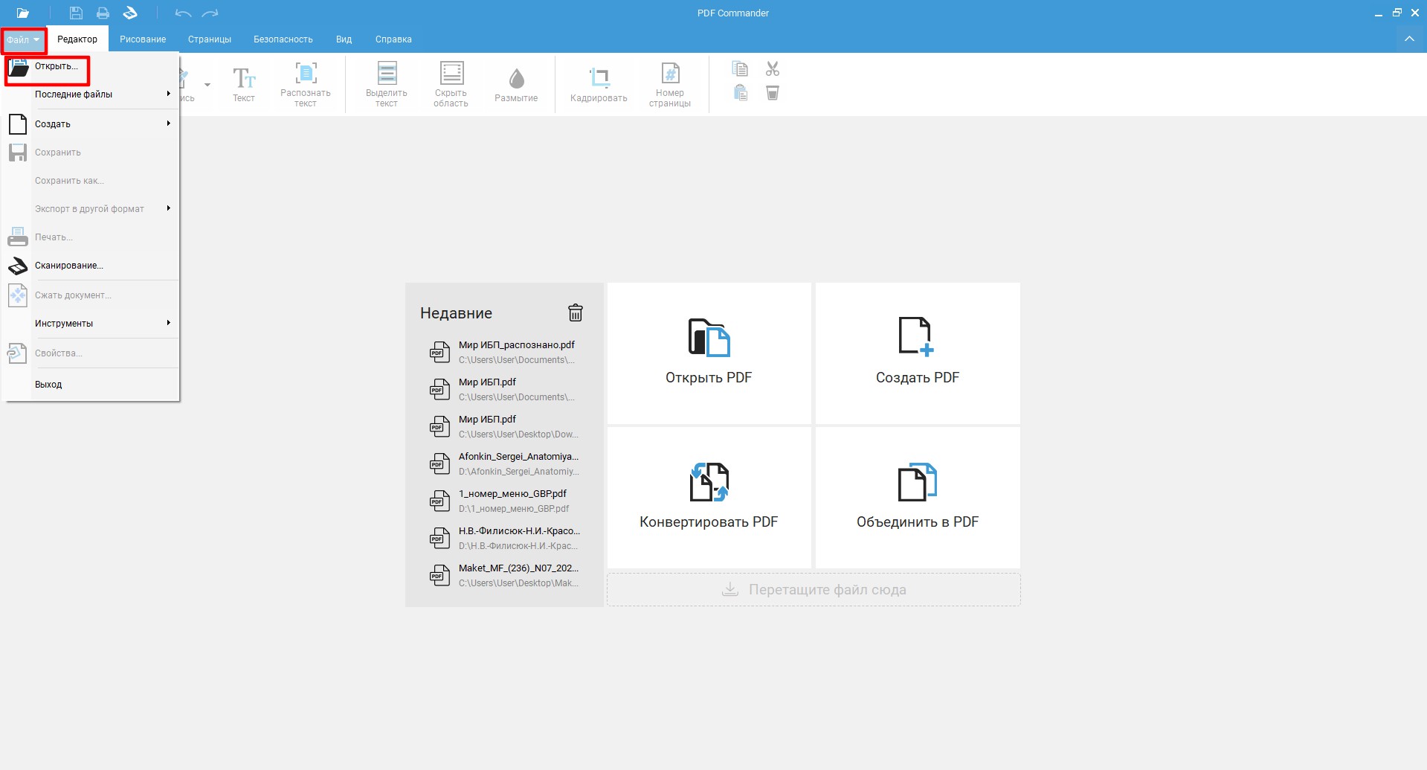This screenshot has height=770, width=1427.
Task: Clear recent files with the Недавние trash icon
Action: [576, 312]
